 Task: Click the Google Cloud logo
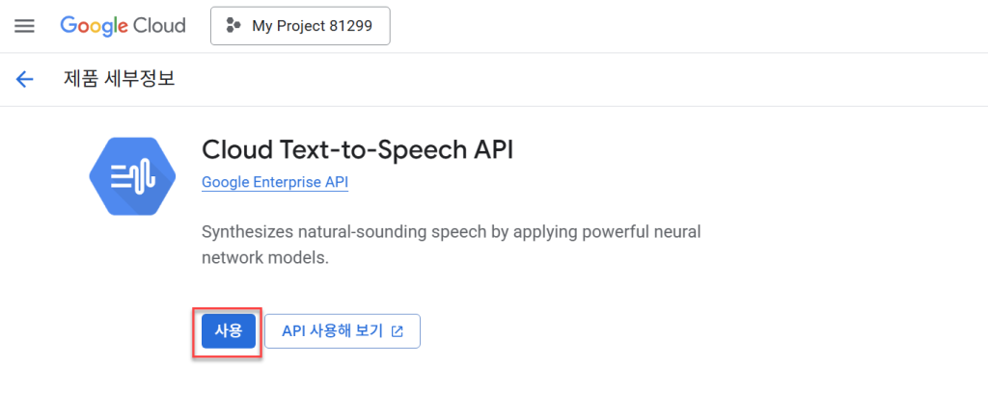tap(123, 26)
